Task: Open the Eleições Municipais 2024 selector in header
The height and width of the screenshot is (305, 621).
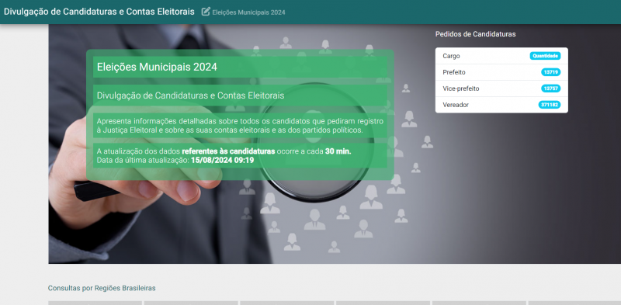Action: pos(248,12)
